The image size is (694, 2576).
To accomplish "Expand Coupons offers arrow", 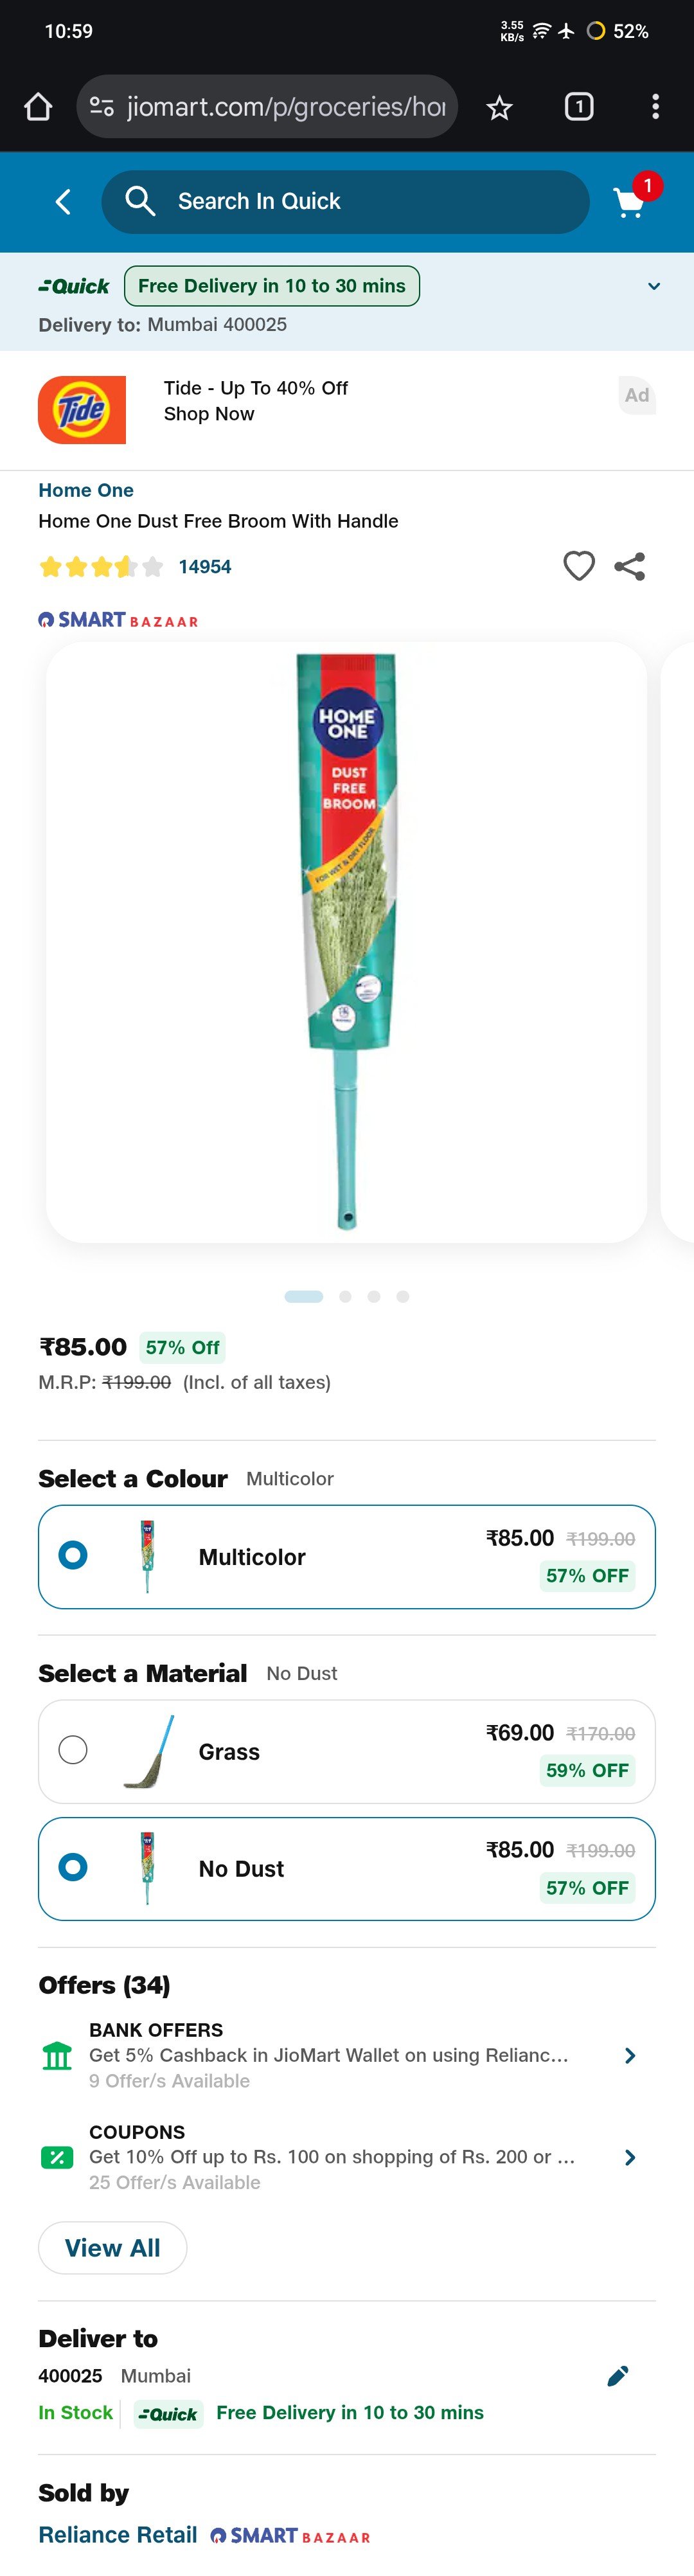I will [630, 2157].
